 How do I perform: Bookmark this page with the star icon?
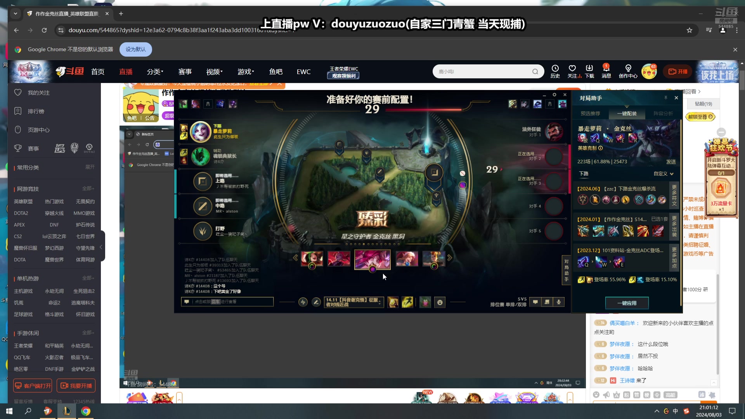[689, 30]
